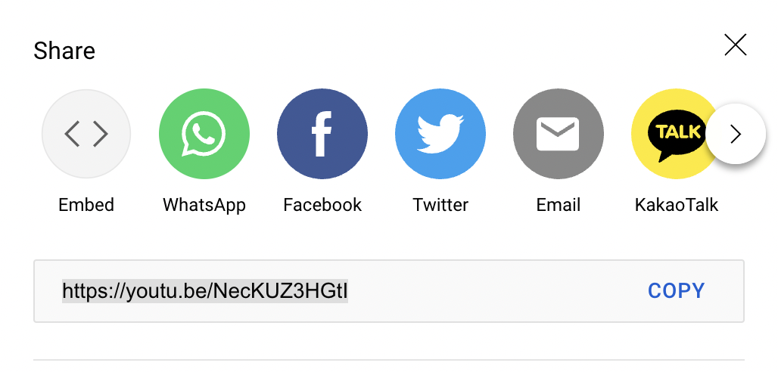Click the Share dialog heading
This screenshot has height=372, width=778.
(64, 51)
